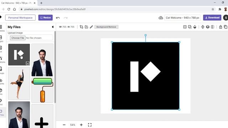Click the panel vertical scrollbar
228x128 pixels.
coord(55,67)
